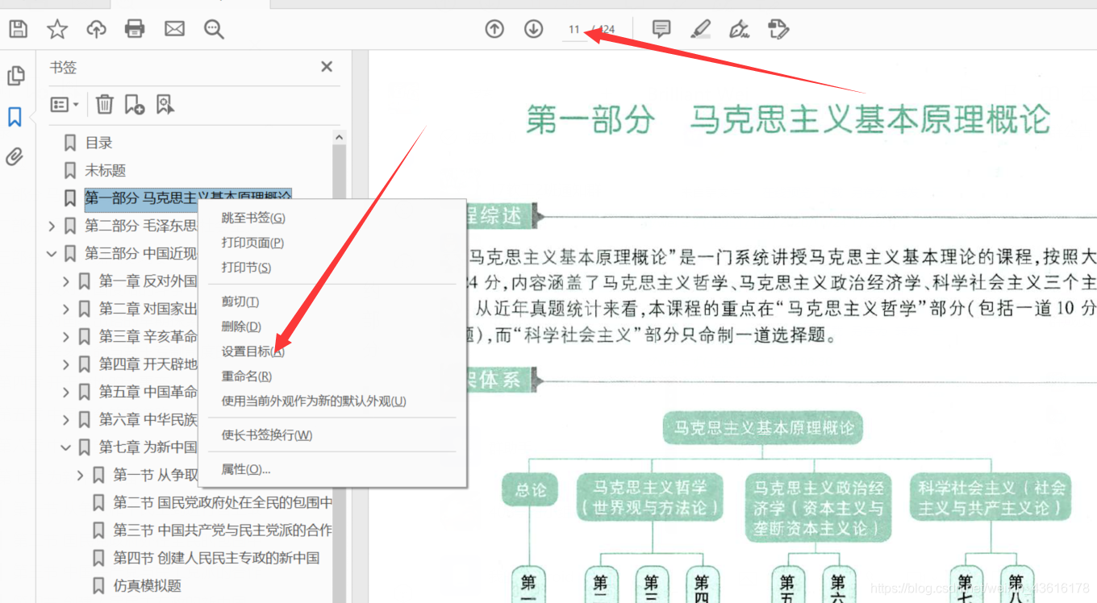This screenshot has height=603, width=1097.
Task: Add a comment note icon
Action: click(661, 30)
